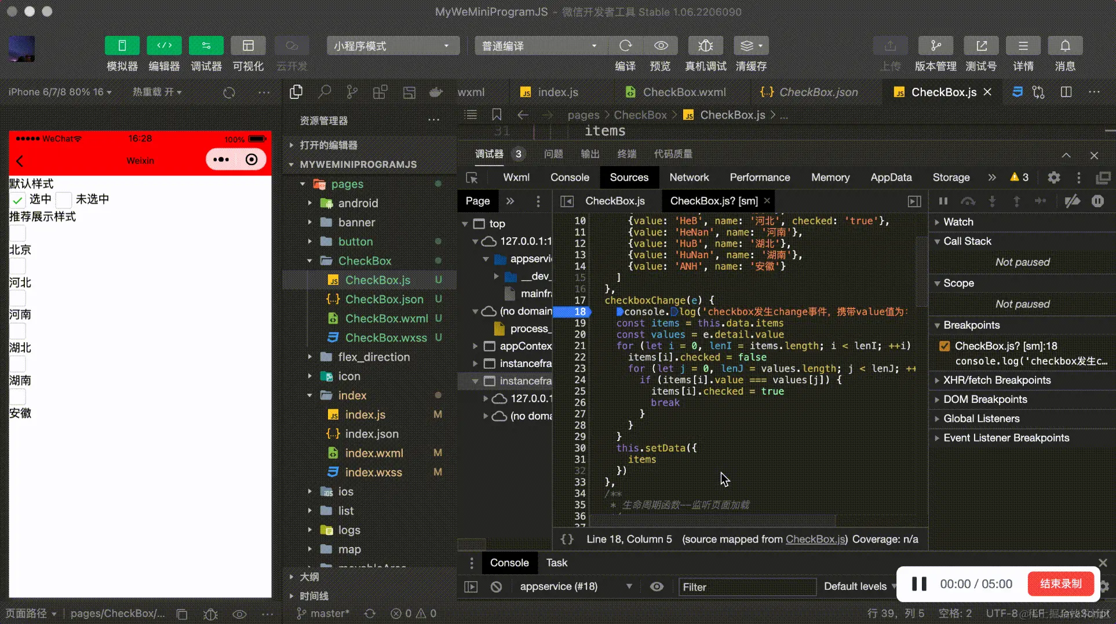1116x624 pixels.
Task: Click the 结束录制 end recording button
Action: click(1060, 583)
